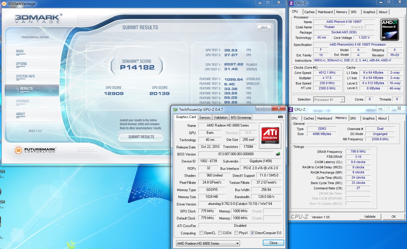Click the Close button in GPU-Z
This screenshot has width=407, height=249.
coord(273,243)
